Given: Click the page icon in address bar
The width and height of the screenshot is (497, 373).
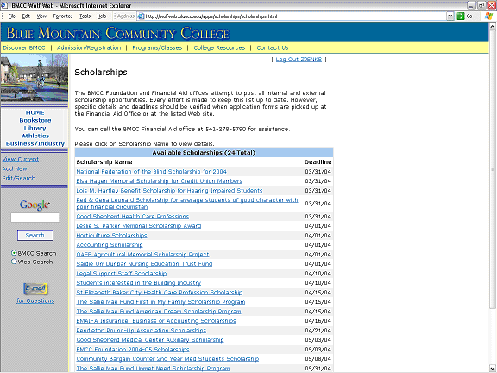Looking at the screenshot, I should coord(141,16).
